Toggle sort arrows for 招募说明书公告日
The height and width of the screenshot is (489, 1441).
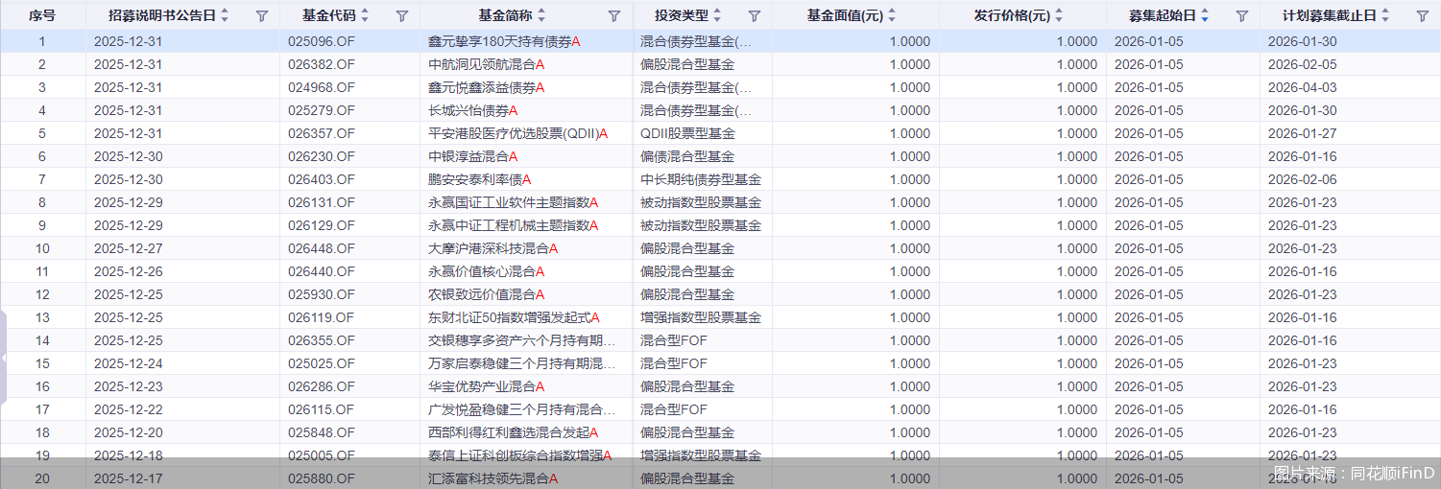[225, 15]
